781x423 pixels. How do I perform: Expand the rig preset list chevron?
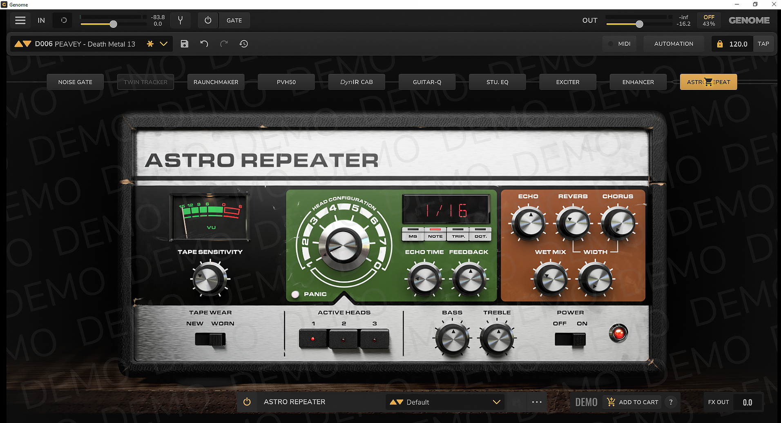pos(164,44)
